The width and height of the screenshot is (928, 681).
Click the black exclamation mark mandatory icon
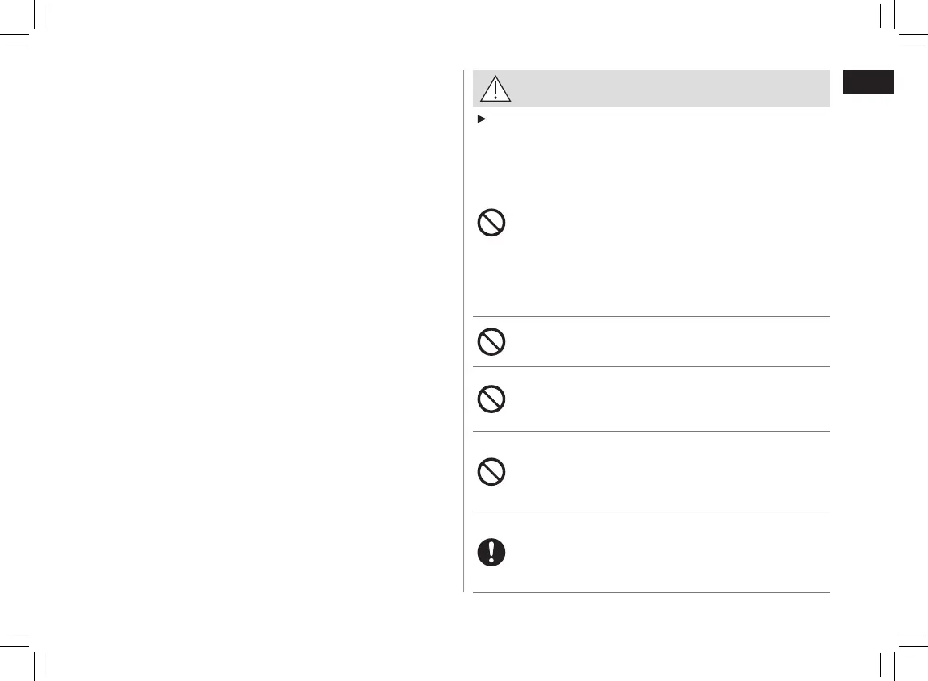pyautogui.click(x=491, y=552)
